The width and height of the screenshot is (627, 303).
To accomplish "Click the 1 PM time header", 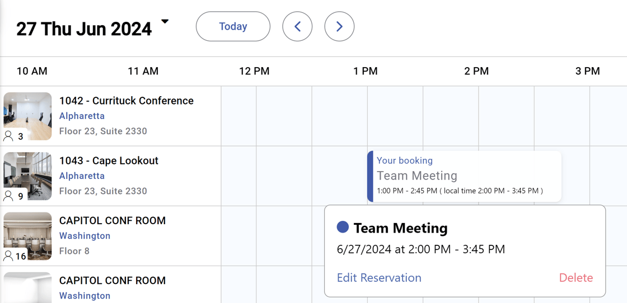I will tap(366, 71).
